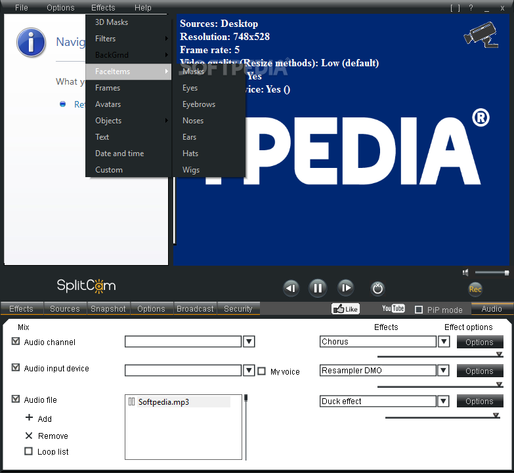
Task: Select Noses in the FaceItems submenu
Action: [x=209, y=121]
